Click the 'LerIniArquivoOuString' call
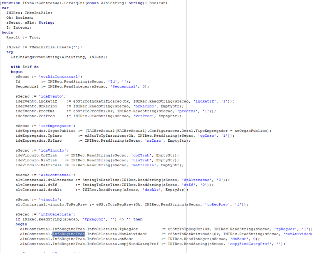 tap(35, 57)
